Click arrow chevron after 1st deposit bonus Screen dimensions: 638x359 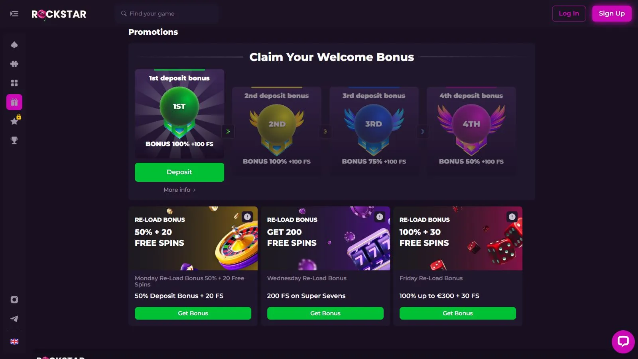click(228, 132)
